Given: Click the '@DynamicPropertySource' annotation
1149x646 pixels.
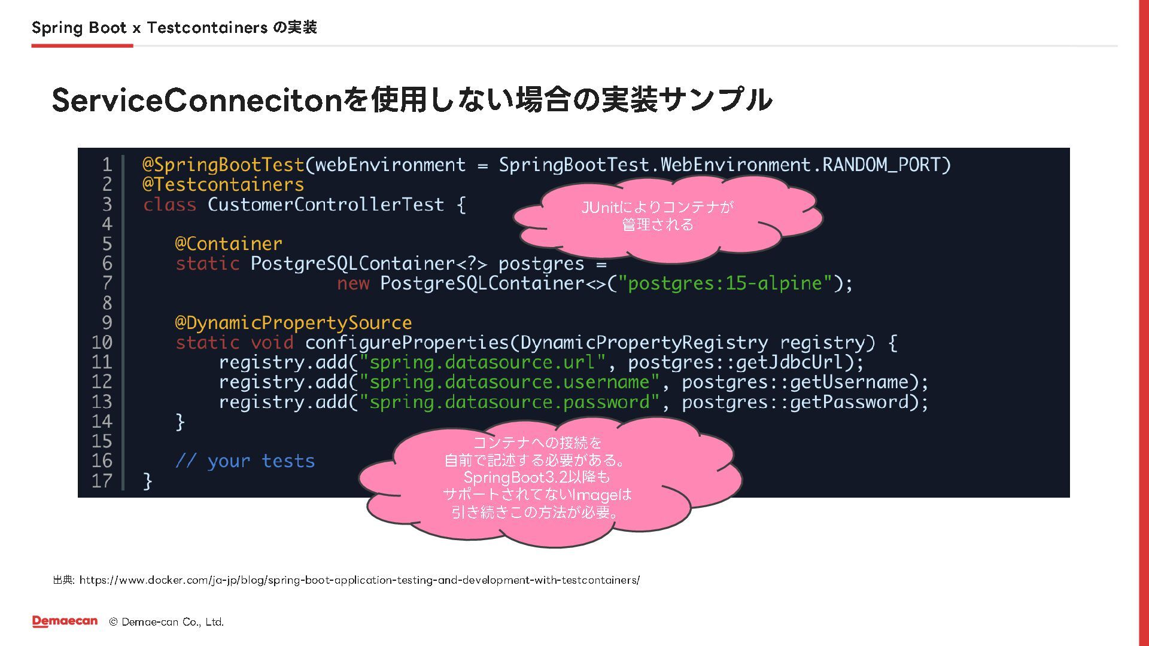Looking at the screenshot, I should [x=293, y=322].
